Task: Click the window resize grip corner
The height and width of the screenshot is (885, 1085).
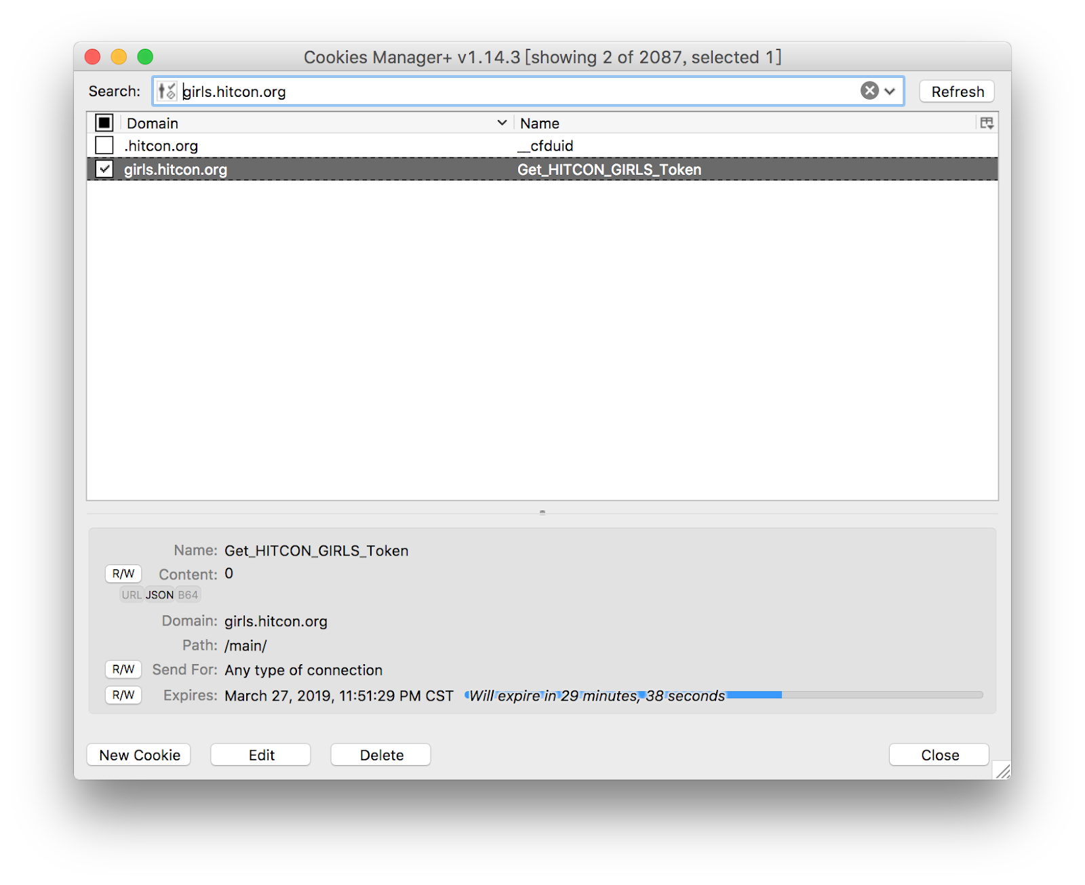Action: coord(1002,770)
